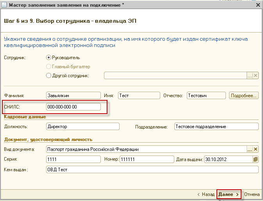Click the Отчество field containing Тестович
The image size is (263, 201).
[x=206, y=95]
